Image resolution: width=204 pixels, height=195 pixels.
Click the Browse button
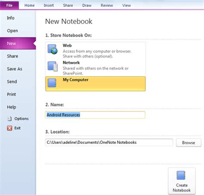click(189, 143)
